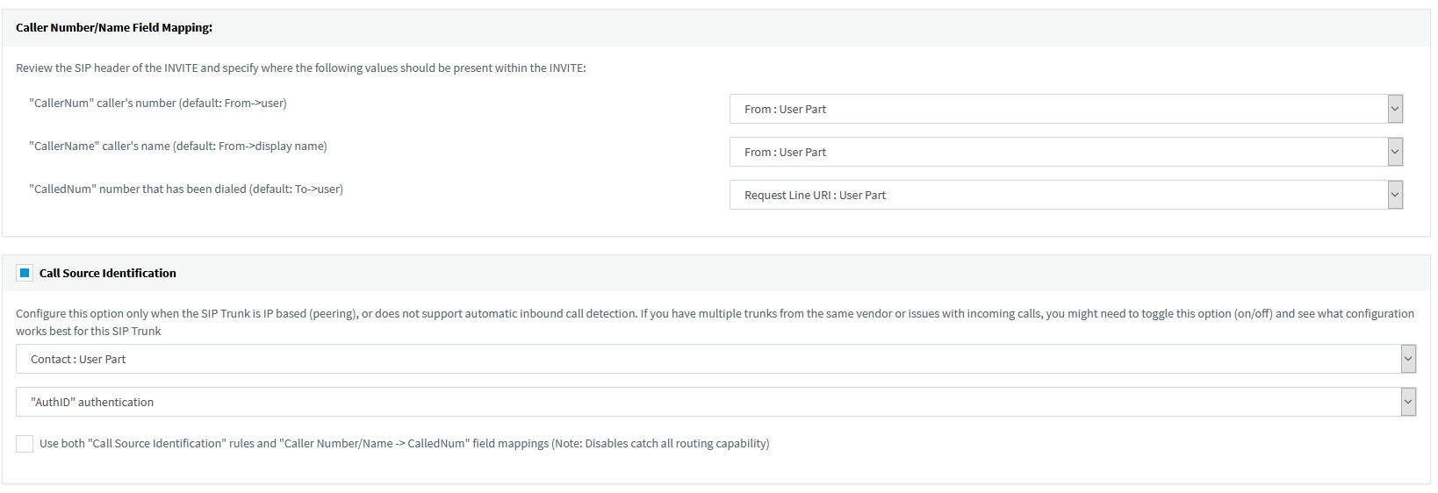Click the arrow on the CallerName dropdown

[x=1395, y=152]
